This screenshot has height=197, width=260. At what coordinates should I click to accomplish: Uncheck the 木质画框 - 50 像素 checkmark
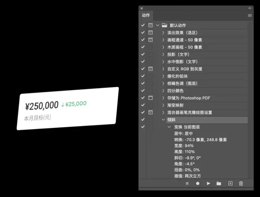tap(143, 47)
